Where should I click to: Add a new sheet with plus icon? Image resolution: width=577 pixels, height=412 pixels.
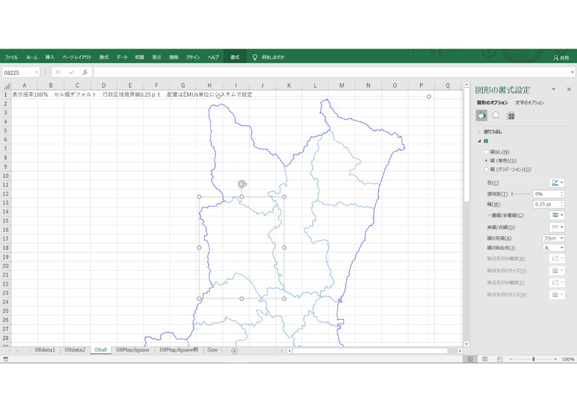(x=234, y=351)
